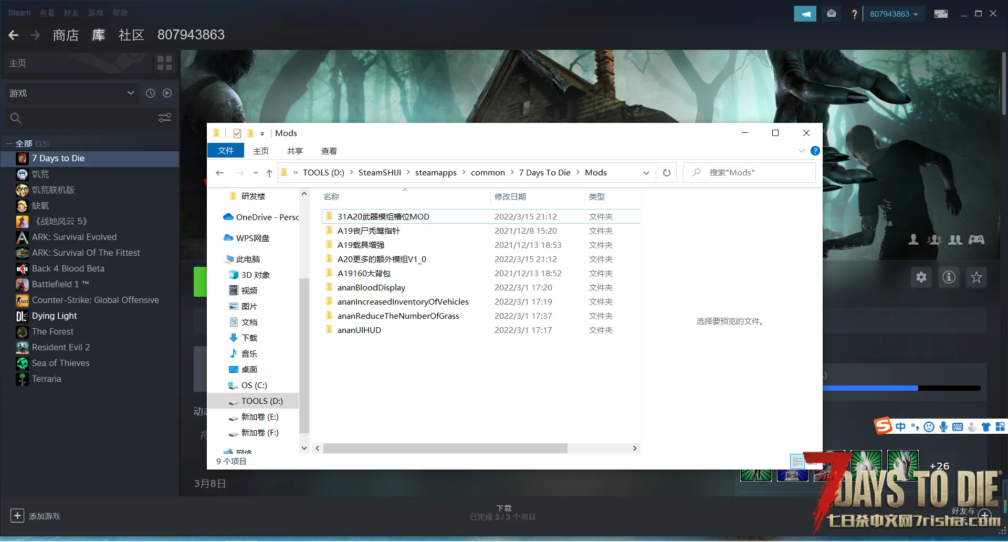Open Explorer 文件 tab
Viewport: 1008px width, 542px height.
coord(226,151)
